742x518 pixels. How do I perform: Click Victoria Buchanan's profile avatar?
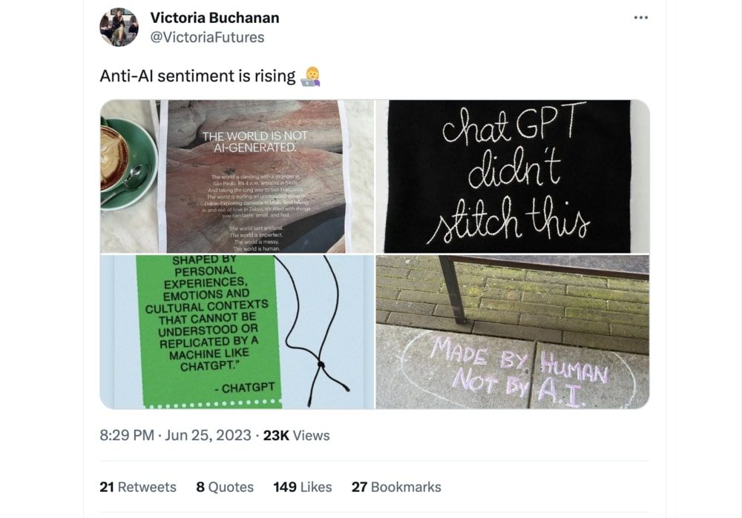(119, 27)
